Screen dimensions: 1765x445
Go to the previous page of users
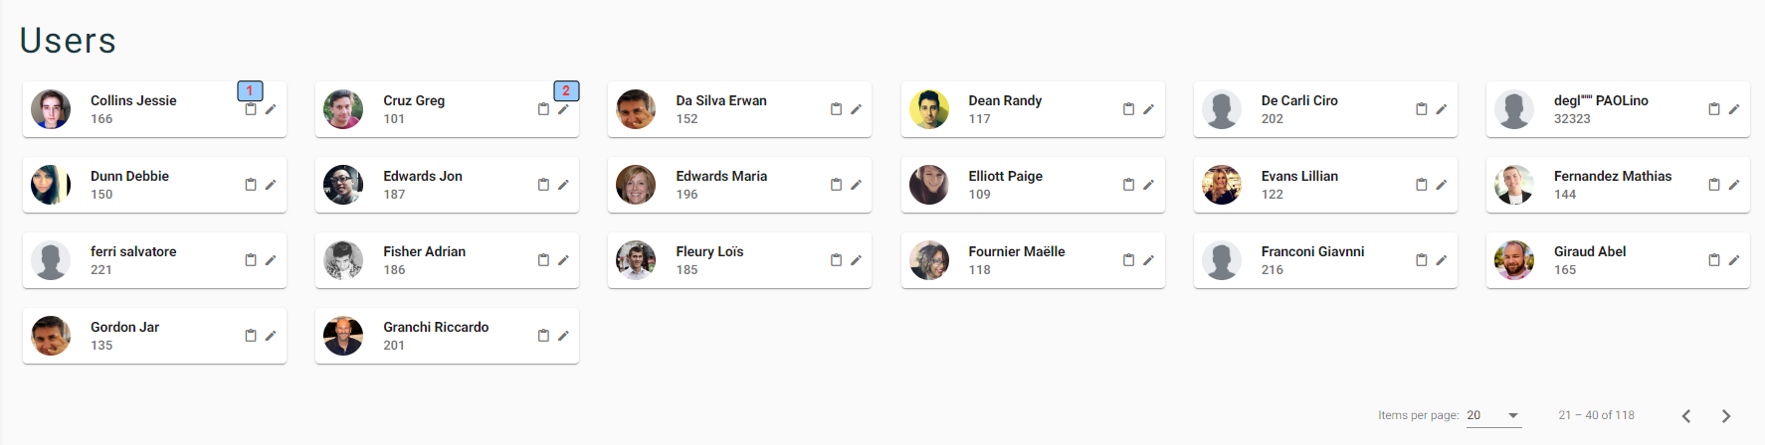pyautogui.click(x=1686, y=415)
